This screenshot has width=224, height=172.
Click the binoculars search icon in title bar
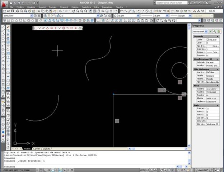(190, 3)
